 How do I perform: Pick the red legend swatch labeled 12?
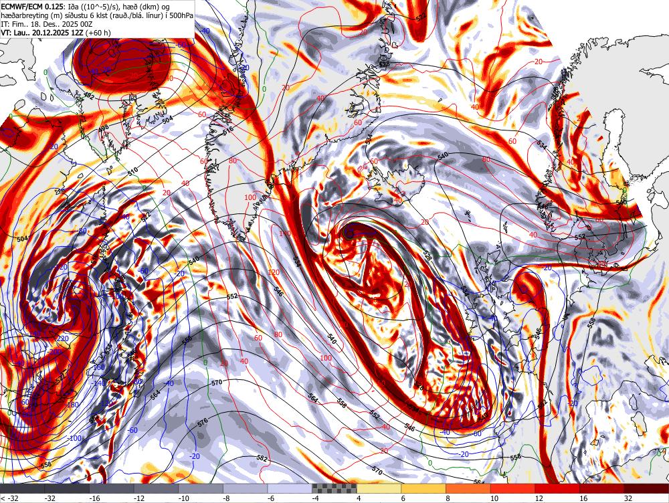point(557,488)
